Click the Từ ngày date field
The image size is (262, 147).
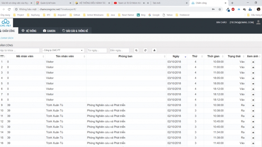point(97,50)
